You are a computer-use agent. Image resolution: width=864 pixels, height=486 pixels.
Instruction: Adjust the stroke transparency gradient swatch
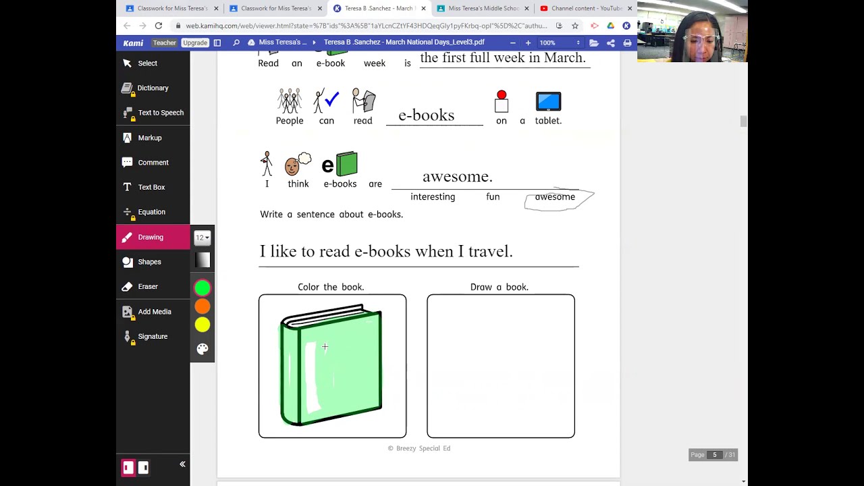tap(202, 260)
